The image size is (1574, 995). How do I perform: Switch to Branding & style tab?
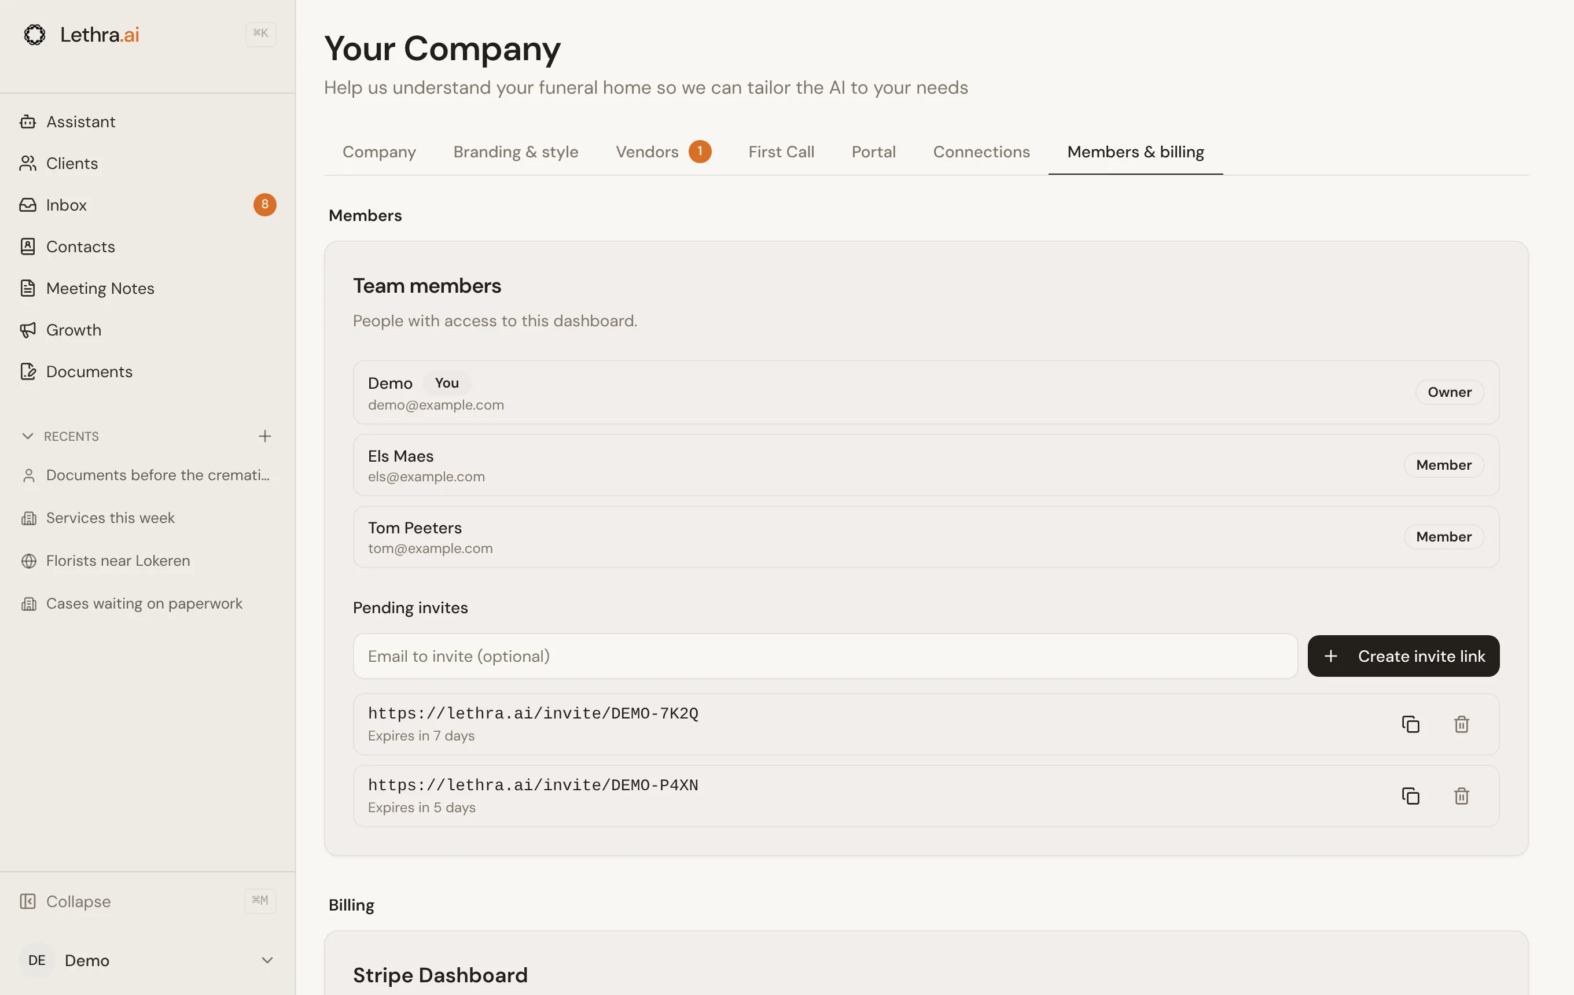click(x=516, y=152)
